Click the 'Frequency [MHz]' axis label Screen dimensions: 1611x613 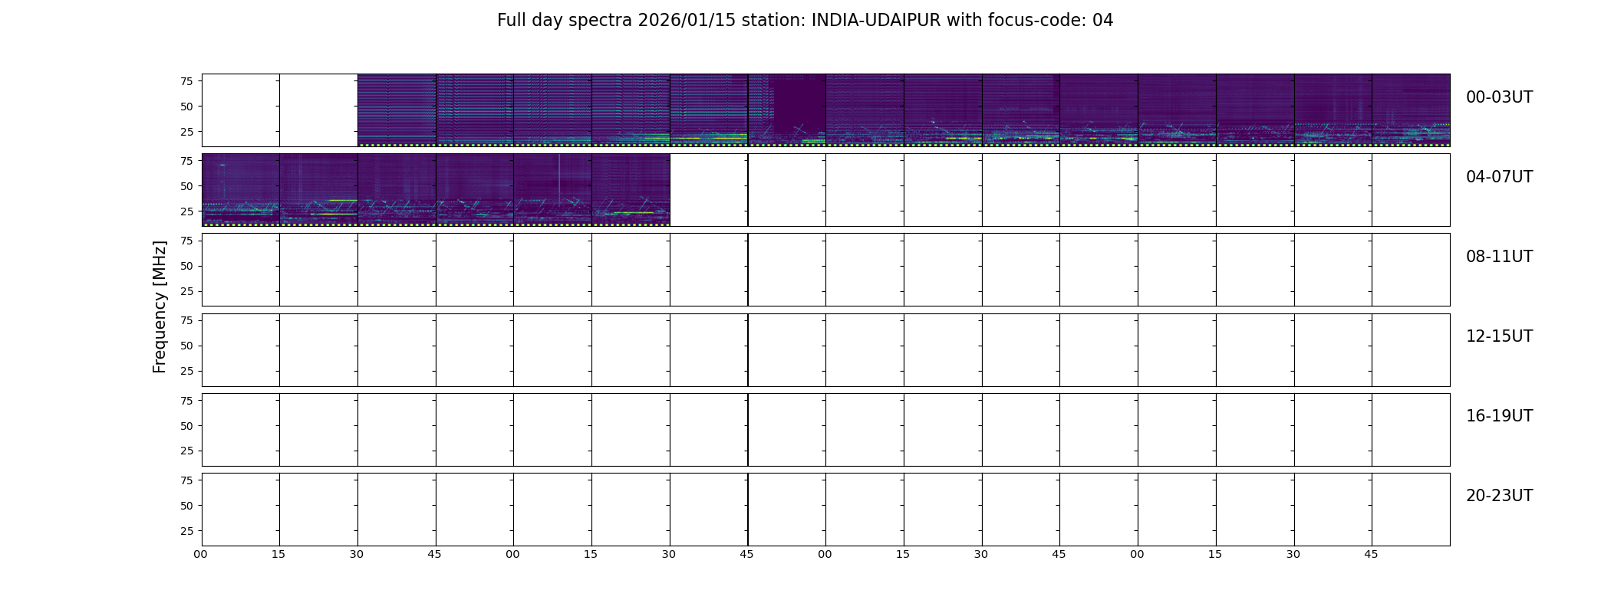pos(160,307)
